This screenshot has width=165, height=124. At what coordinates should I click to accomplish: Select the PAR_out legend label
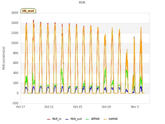pyautogui.click(x=76, y=119)
